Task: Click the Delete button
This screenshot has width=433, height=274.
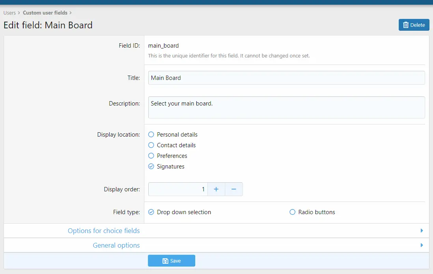Action: coord(414,25)
